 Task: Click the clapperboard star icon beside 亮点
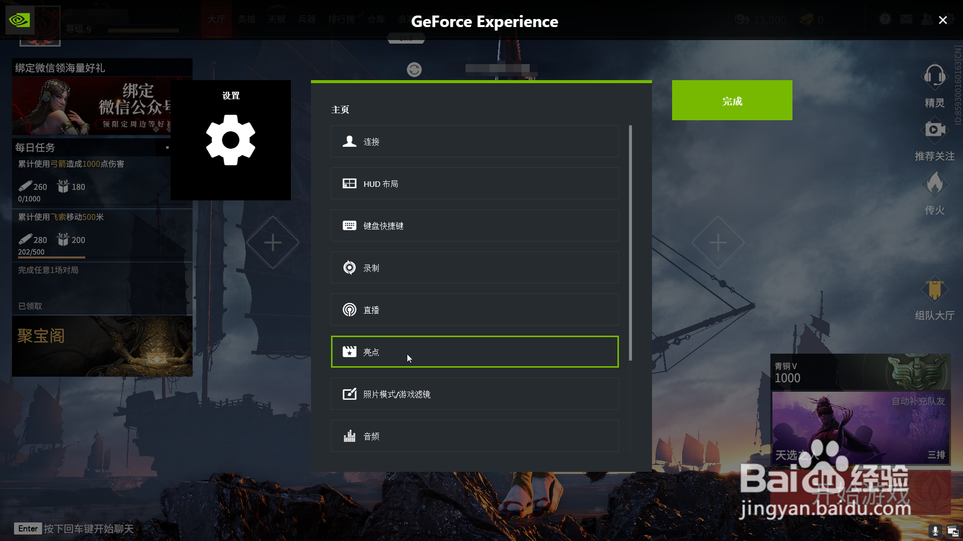pos(350,352)
